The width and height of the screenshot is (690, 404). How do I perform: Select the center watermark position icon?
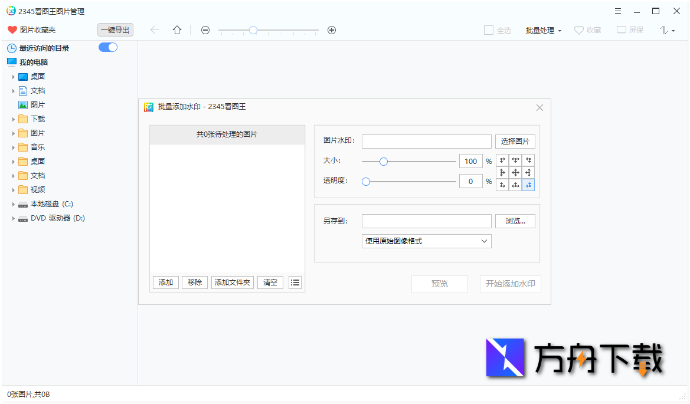[x=515, y=172]
